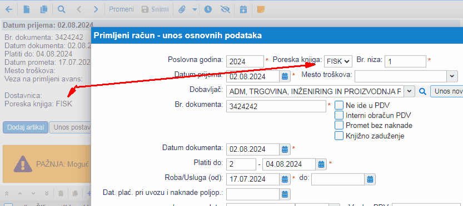
Task: Click the Datum dokumenta date field
Action: click(253, 150)
